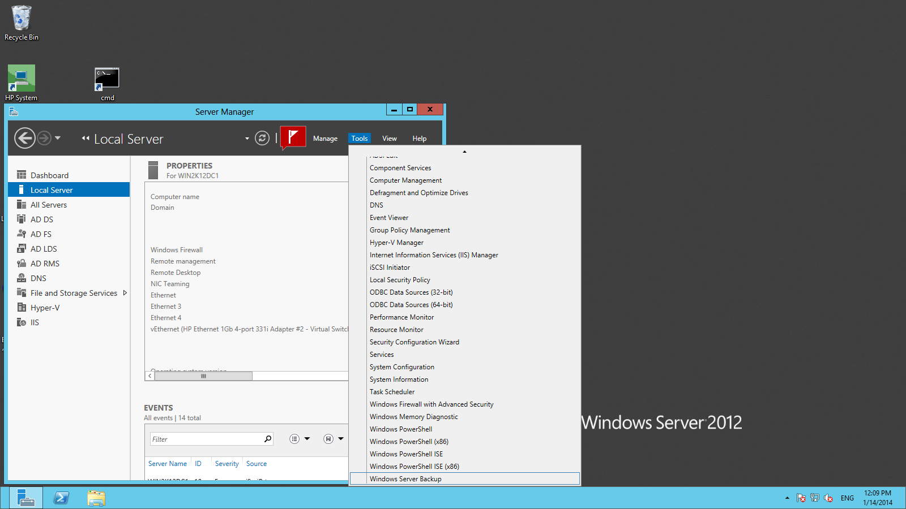The image size is (906, 509).
Task: Open the Help menu
Action: [x=420, y=139]
